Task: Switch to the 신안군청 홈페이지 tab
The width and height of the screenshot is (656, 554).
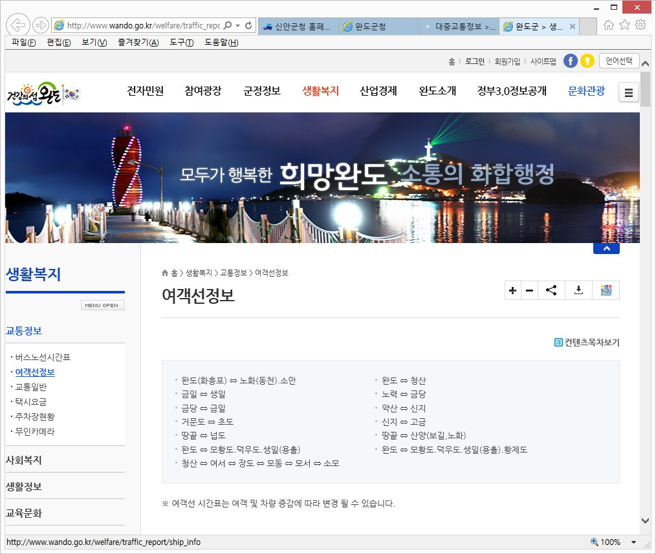Action: 298,27
